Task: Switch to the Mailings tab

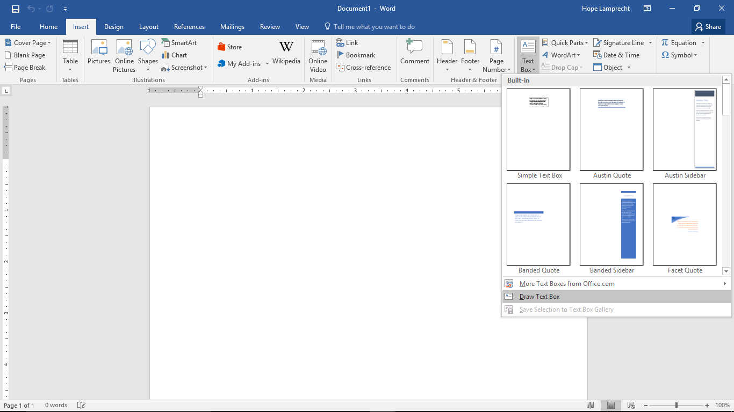Action: tap(232, 26)
